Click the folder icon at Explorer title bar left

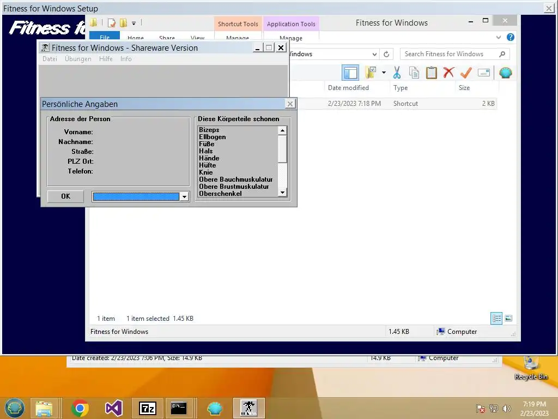click(94, 22)
